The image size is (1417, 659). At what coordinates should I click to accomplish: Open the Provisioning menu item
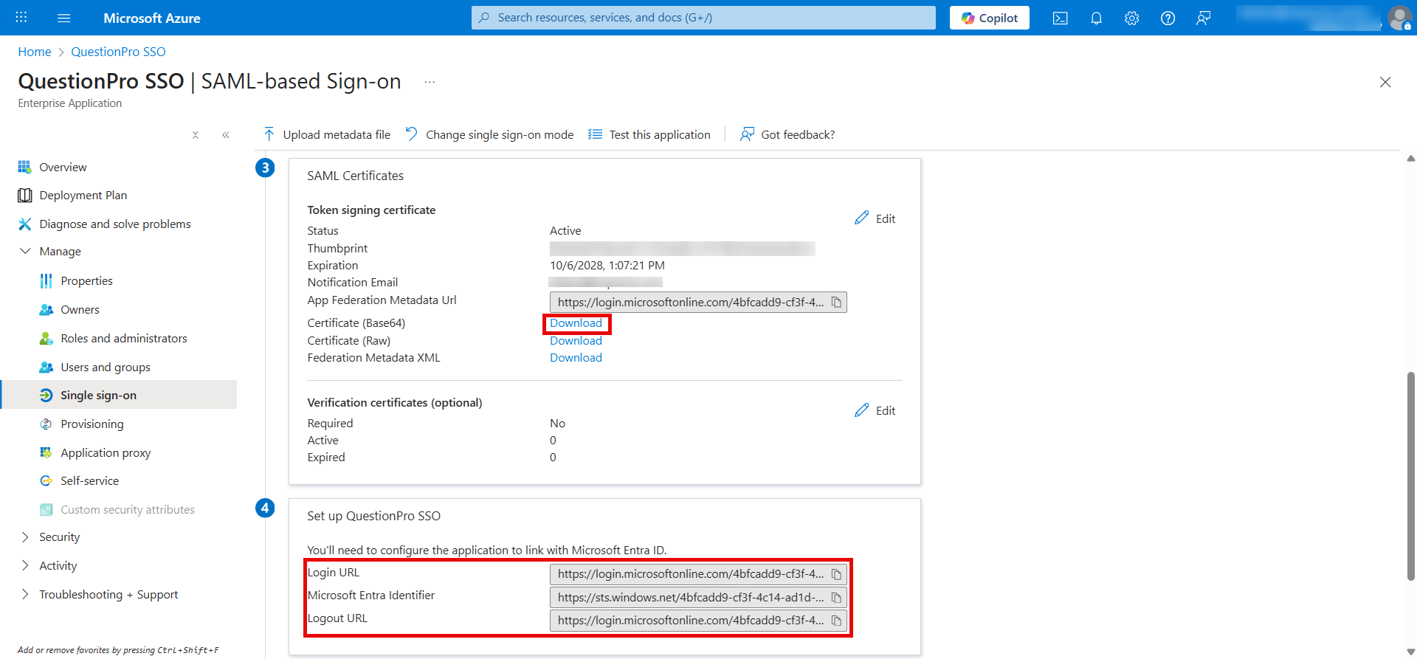click(92, 424)
